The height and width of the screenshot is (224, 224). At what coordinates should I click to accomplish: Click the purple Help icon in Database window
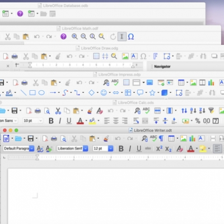tap(20, 13)
